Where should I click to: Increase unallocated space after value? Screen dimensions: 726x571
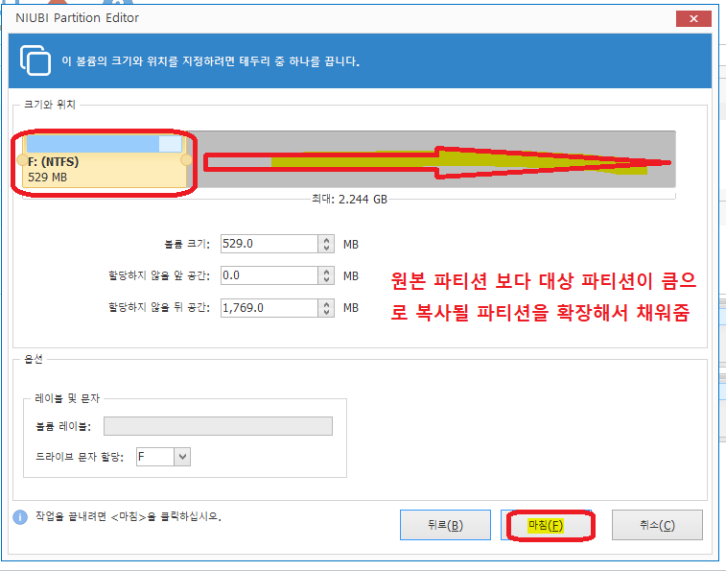(x=326, y=304)
